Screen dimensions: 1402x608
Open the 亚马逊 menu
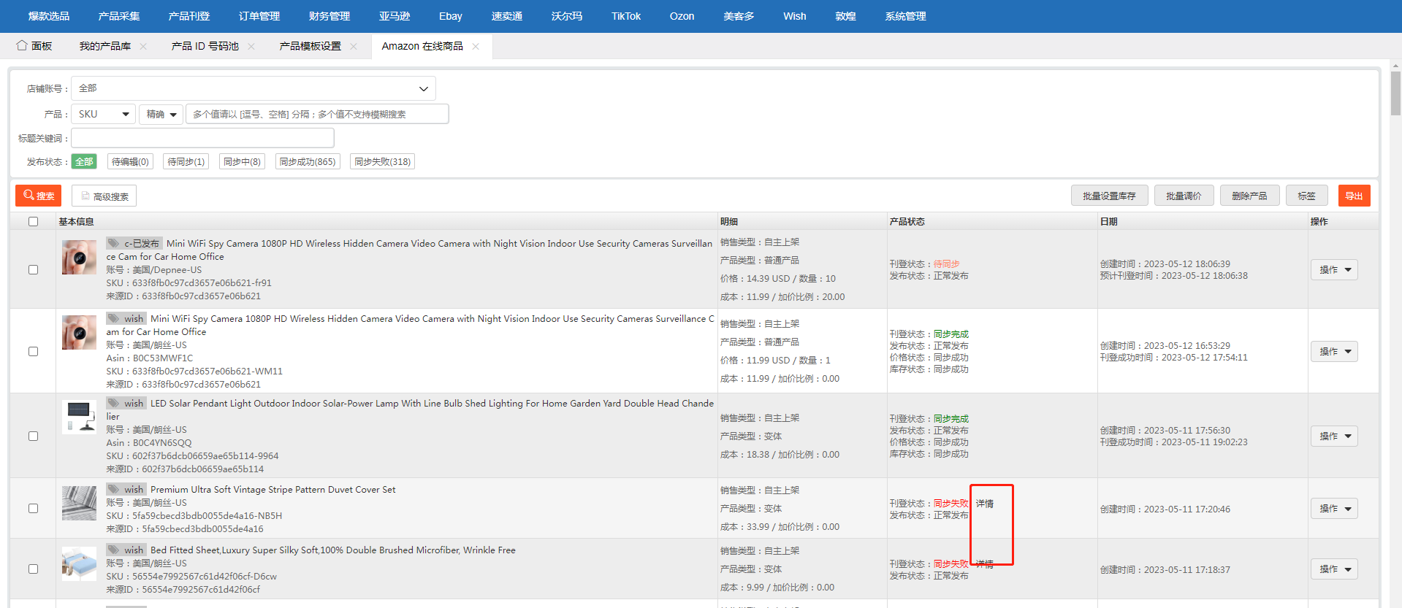tap(395, 16)
